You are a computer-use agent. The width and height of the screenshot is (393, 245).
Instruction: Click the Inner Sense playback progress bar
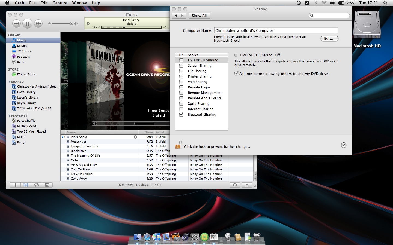131,27
